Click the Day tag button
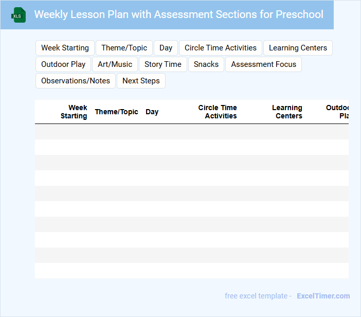Viewport: 361px width, 317px height. coord(166,48)
